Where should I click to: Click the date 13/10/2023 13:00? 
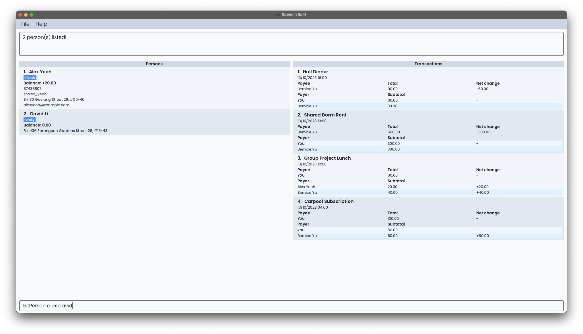(312, 121)
